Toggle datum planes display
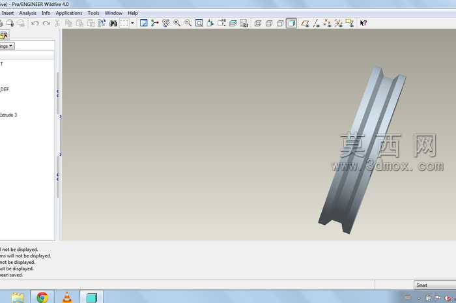Screen dimensions: 456x303 (305, 23)
